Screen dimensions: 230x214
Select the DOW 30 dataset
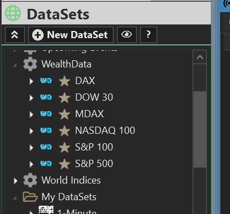[x=94, y=97]
